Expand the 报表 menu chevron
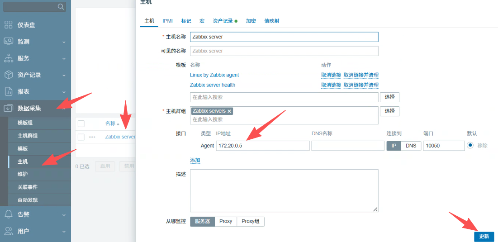 pos(64,92)
